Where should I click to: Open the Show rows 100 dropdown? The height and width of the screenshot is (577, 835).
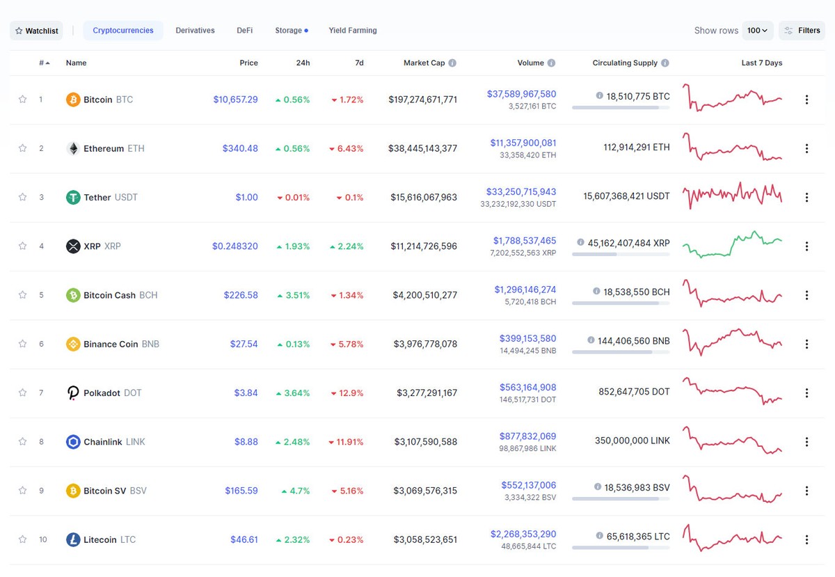pos(758,30)
